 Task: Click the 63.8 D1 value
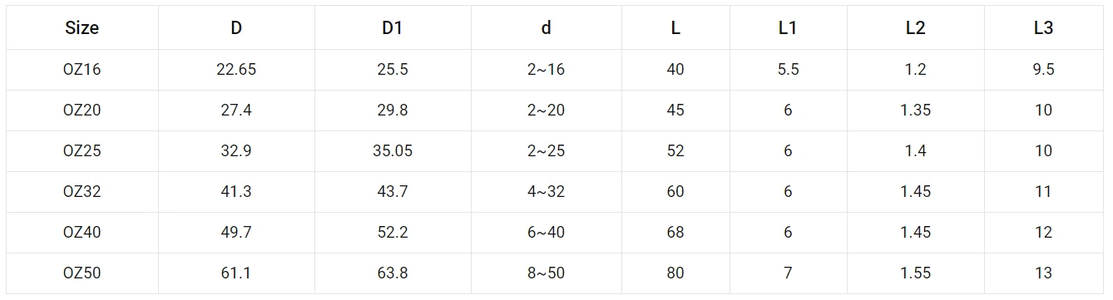(393, 273)
